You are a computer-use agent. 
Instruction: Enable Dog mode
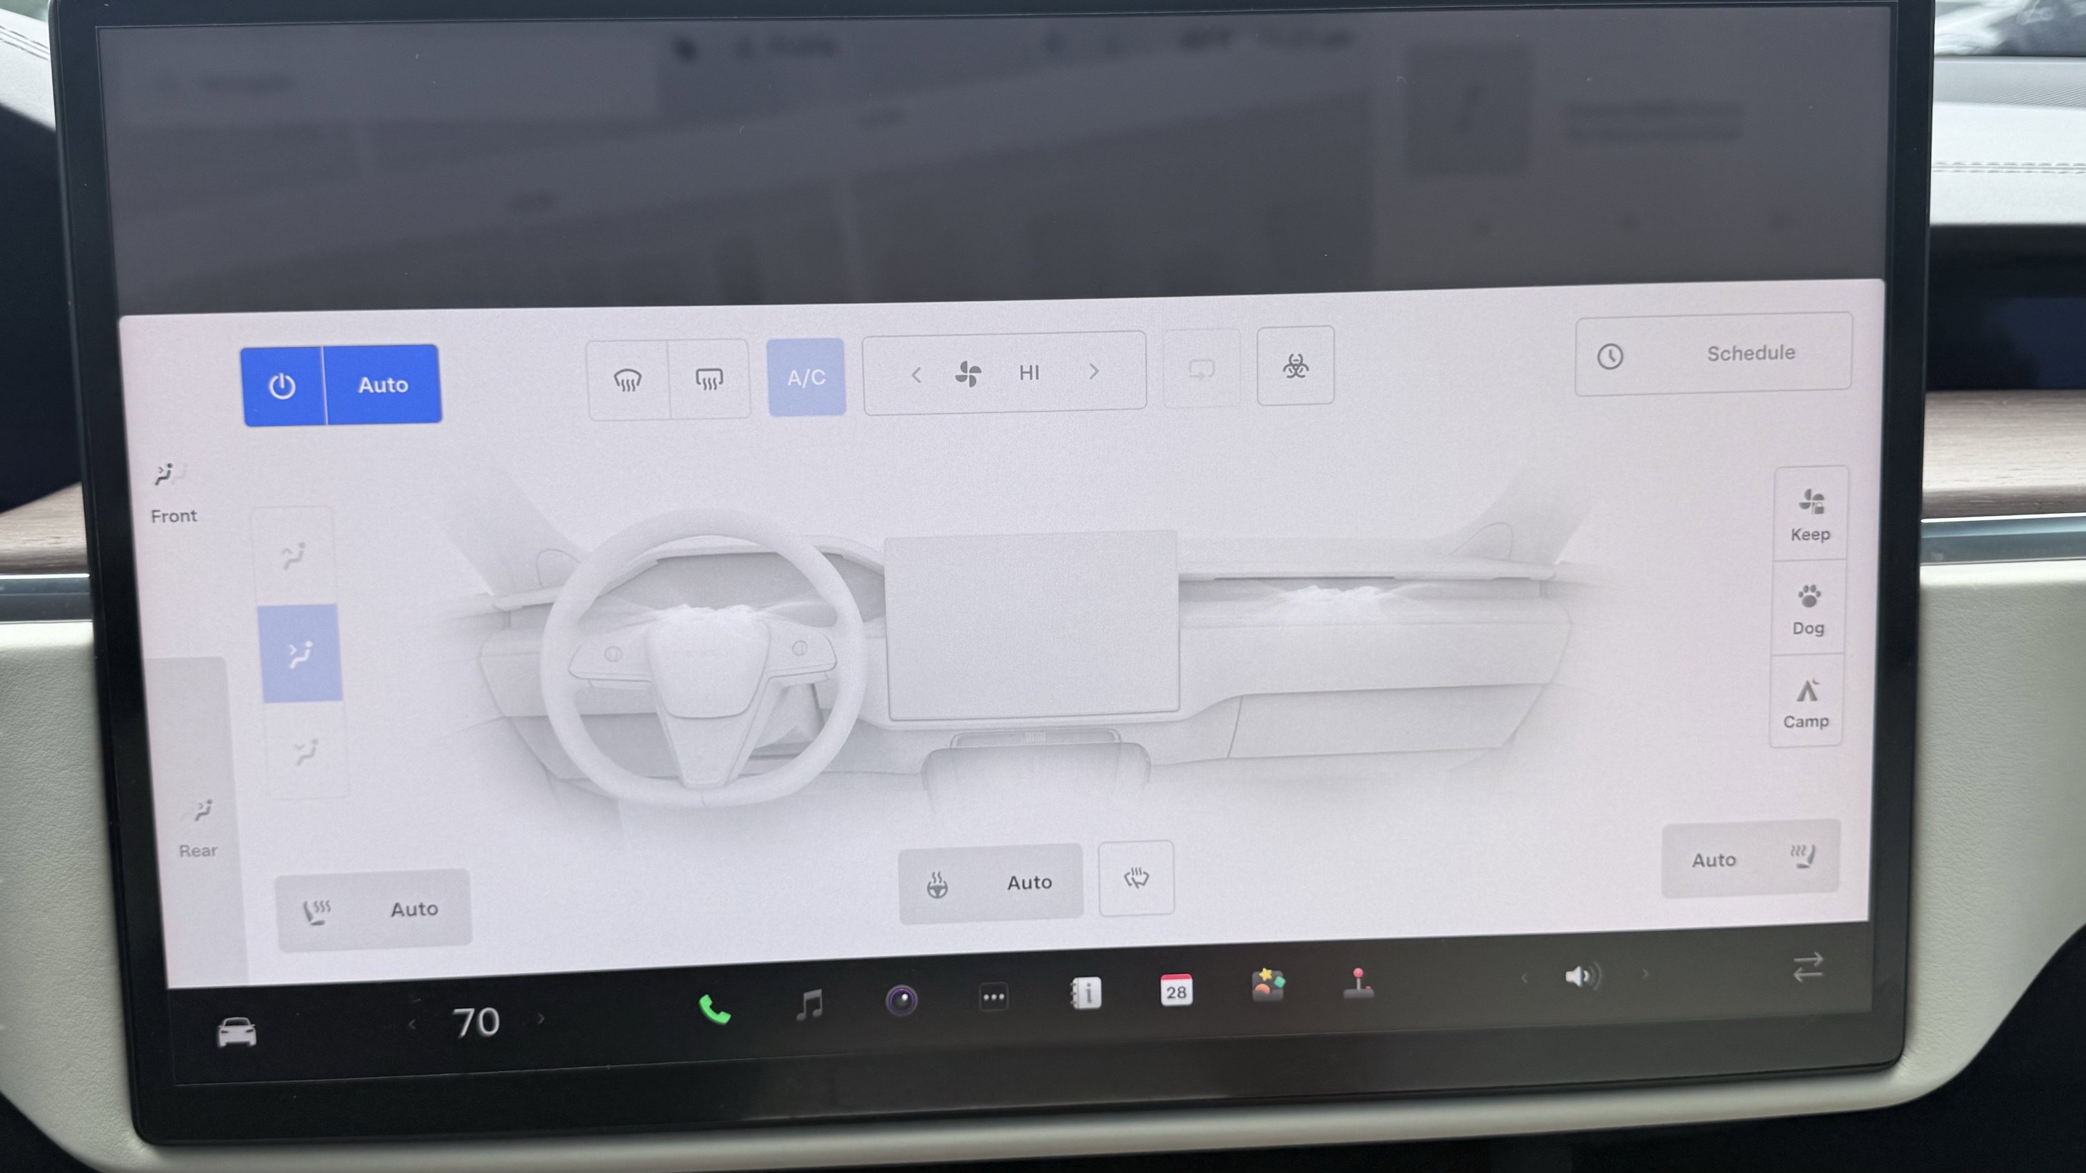[x=1809, y=608]
